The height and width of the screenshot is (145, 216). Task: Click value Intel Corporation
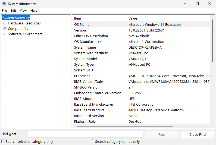142,104
